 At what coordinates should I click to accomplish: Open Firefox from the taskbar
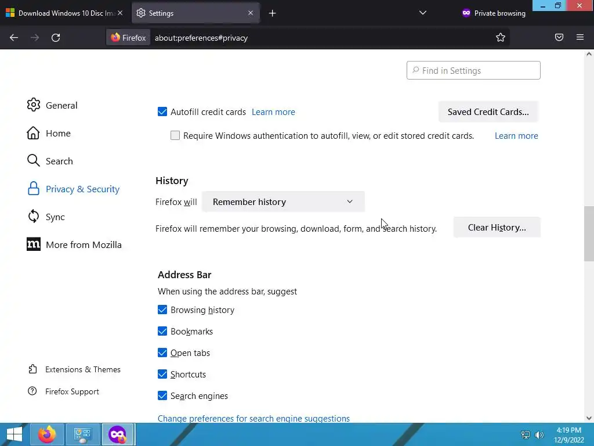point(47,434)
